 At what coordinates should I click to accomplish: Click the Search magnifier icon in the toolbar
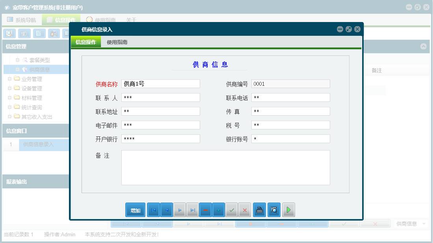(9, 33)
